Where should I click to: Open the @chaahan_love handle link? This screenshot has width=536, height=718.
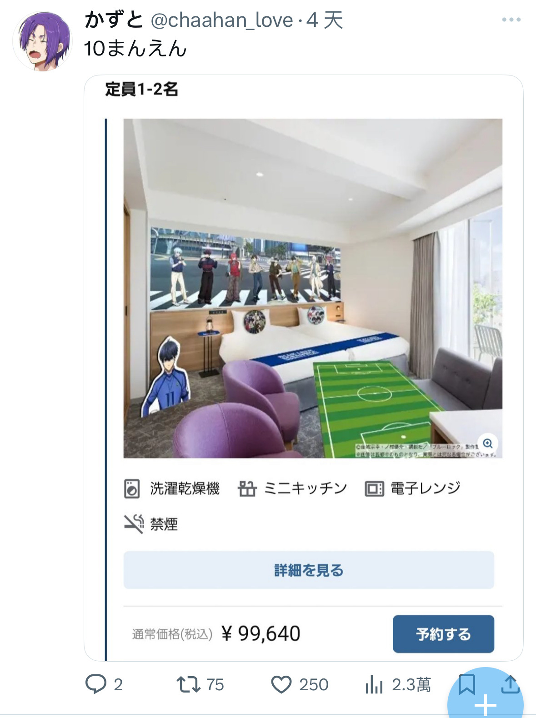pos(222,20)
